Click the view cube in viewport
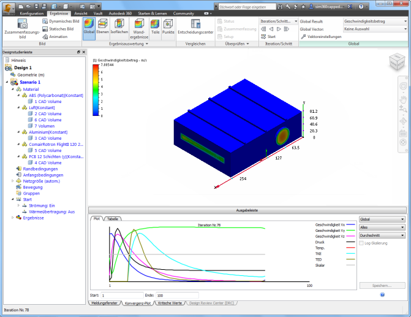 coord(397,62)
